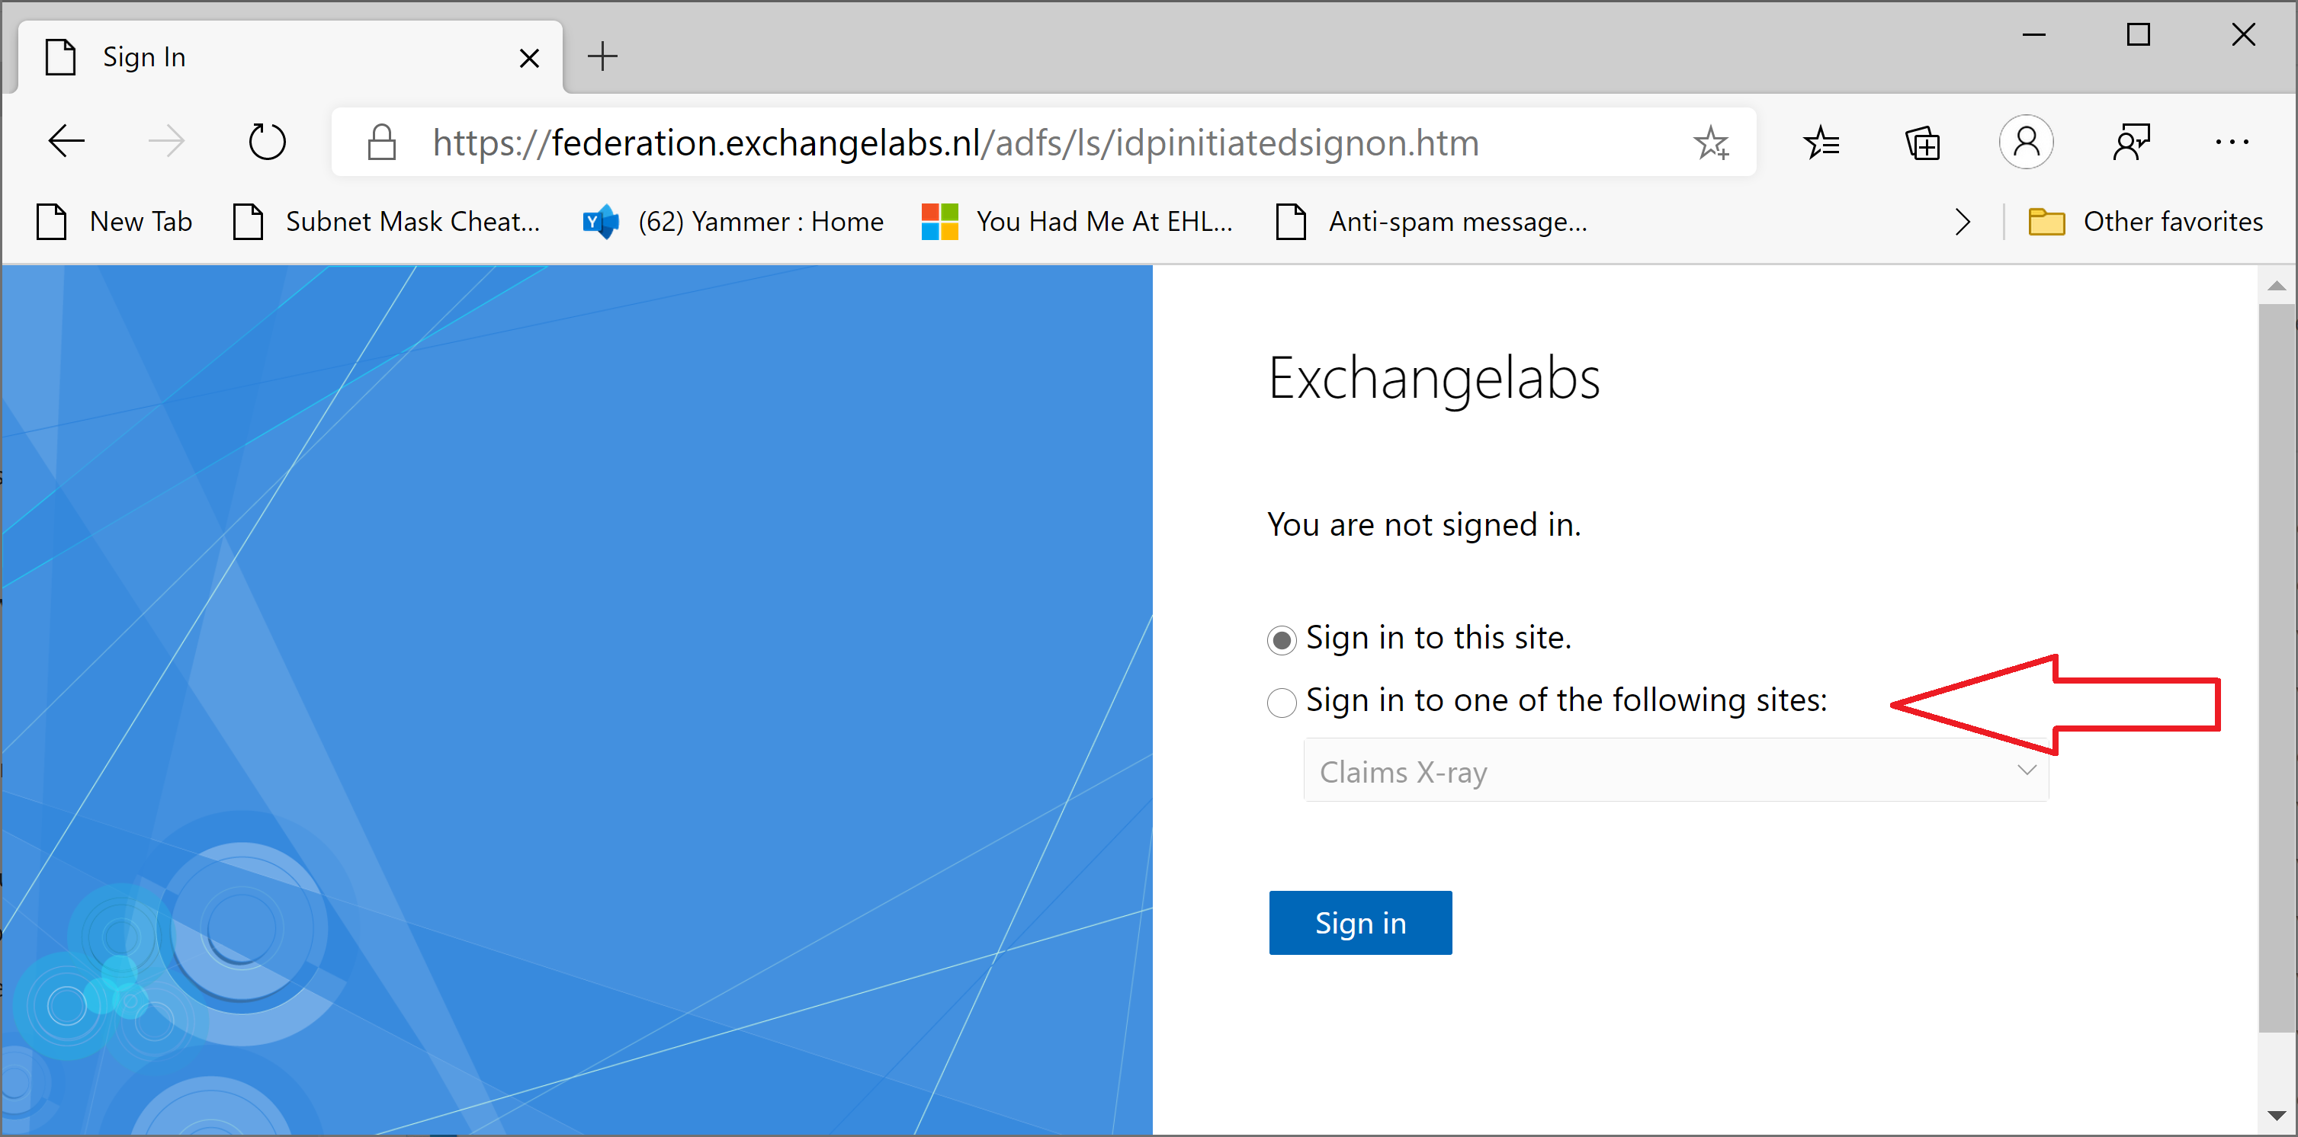
Task: Click the blue Sign in button
Action: (1359, 923)
